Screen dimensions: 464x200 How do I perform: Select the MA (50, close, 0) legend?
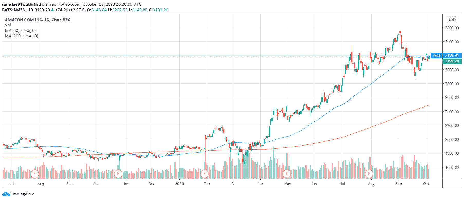[20, 31]
